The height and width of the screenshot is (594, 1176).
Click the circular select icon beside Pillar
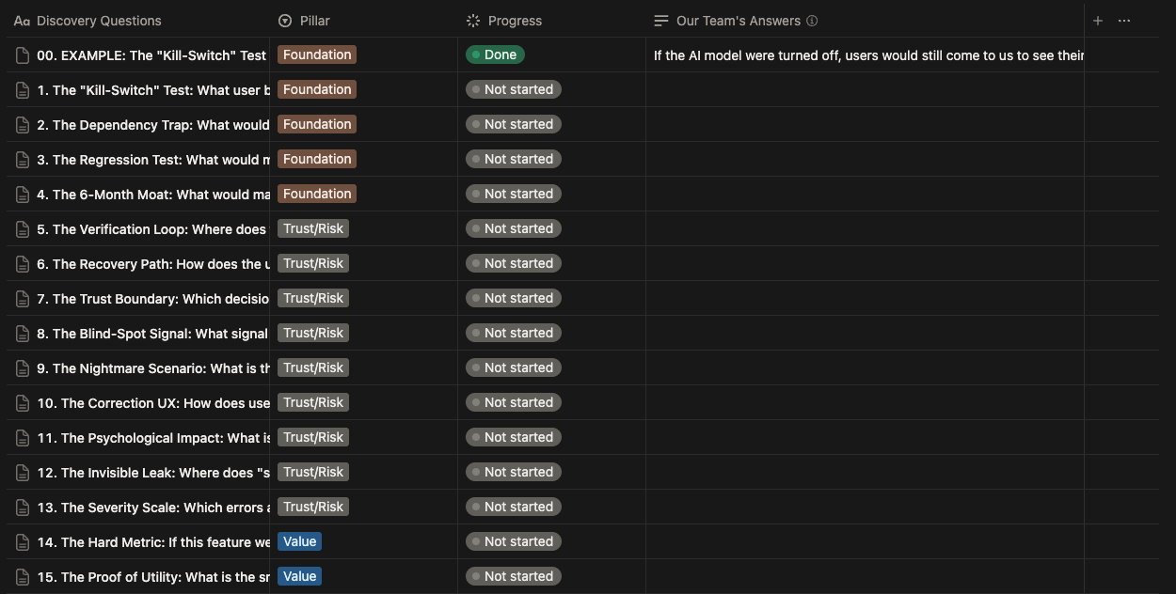pyautogui.click(x=283, y=20)
